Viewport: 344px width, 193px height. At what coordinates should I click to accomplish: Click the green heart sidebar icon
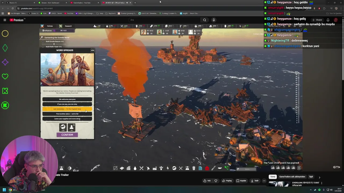(5, 77)
